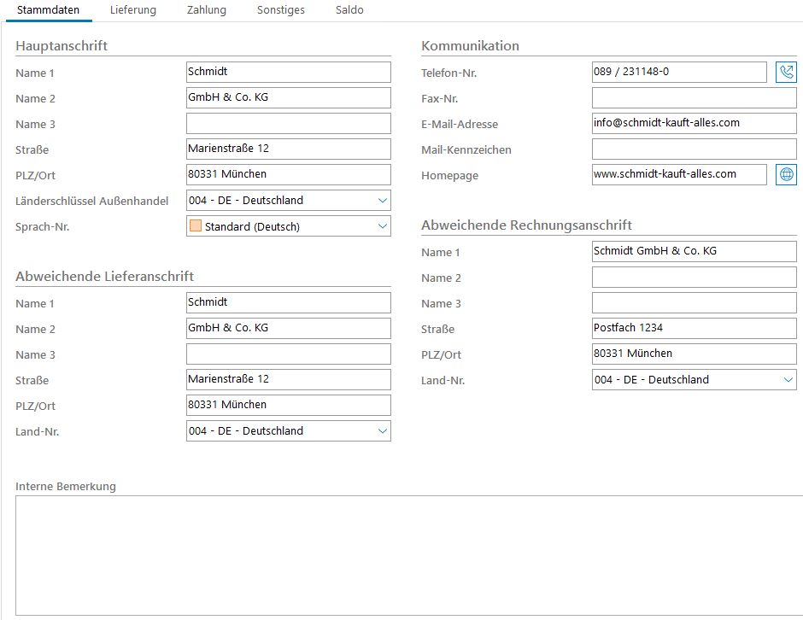The height and width of the screenshot is (620, 803).
Task: Click the phone dial icon beside Telefon-Nr.
Action: [785, 73]
